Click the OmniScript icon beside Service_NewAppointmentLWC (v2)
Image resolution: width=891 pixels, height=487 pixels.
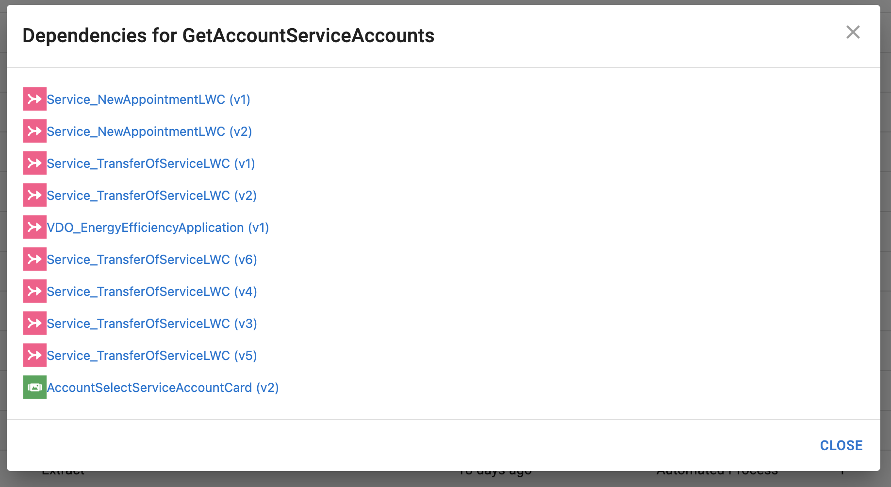[35, 131]
